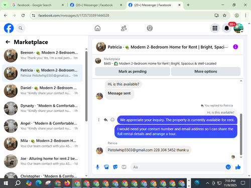This screenshot has height=188, width=251.
Task: Open Daniel conversation in the list
Action: click(42, 91)
